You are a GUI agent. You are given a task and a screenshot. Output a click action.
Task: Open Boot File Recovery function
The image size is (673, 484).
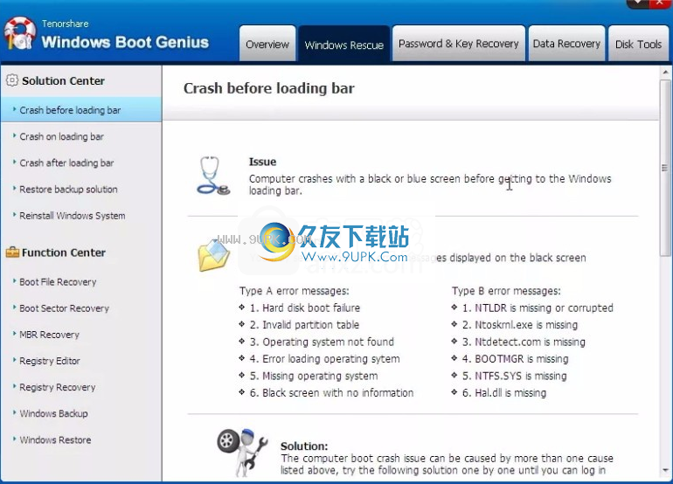tap(58, 282)
